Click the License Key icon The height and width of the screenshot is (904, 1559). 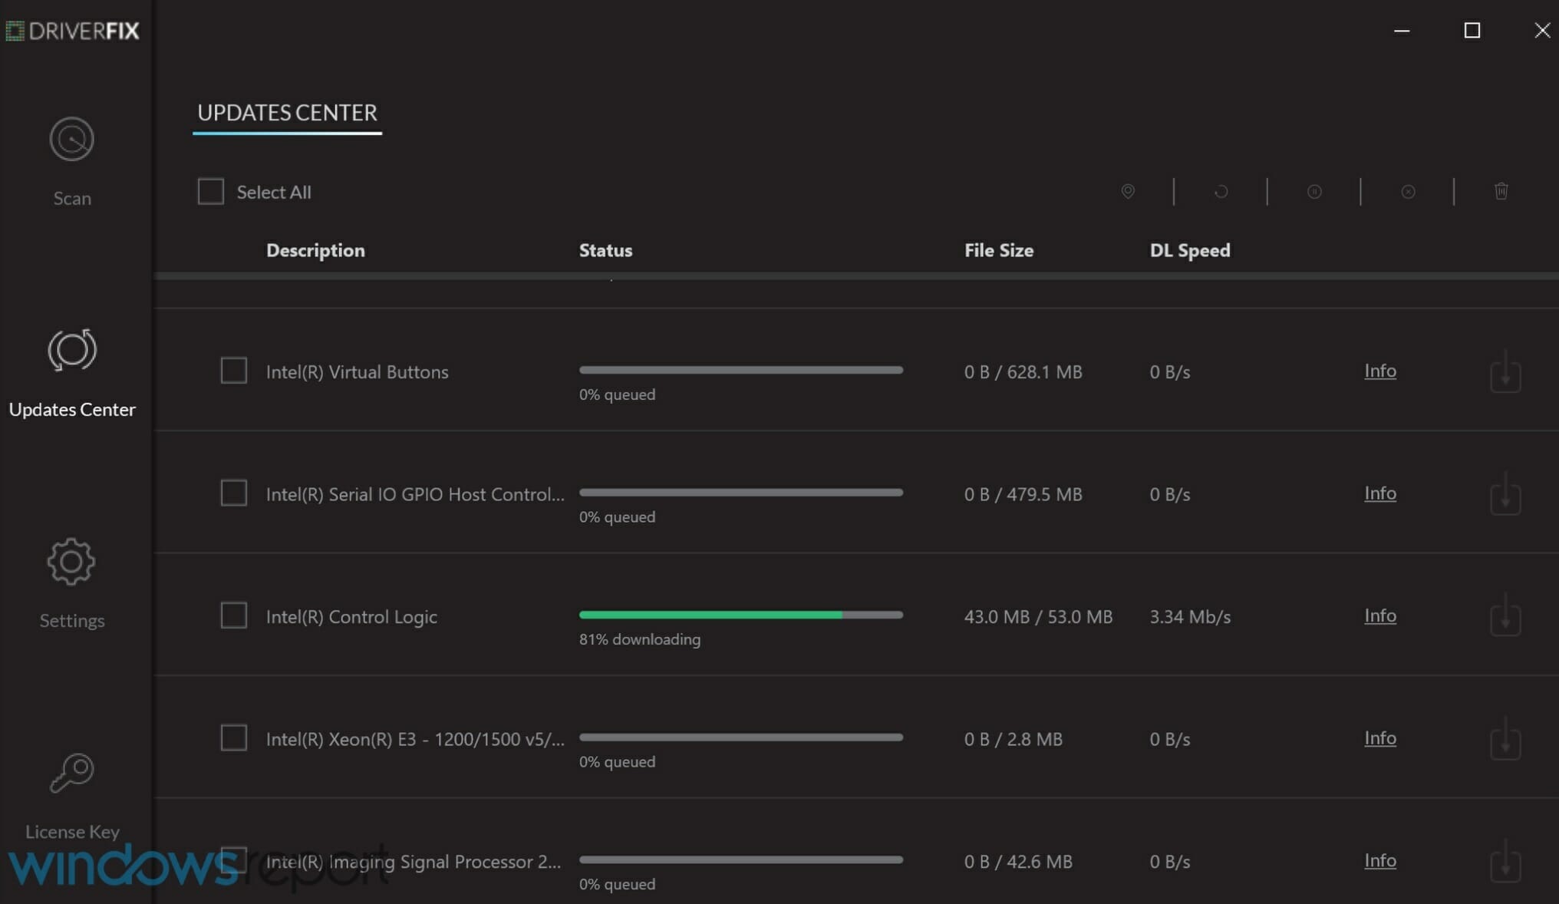click(x=71, y=772)
